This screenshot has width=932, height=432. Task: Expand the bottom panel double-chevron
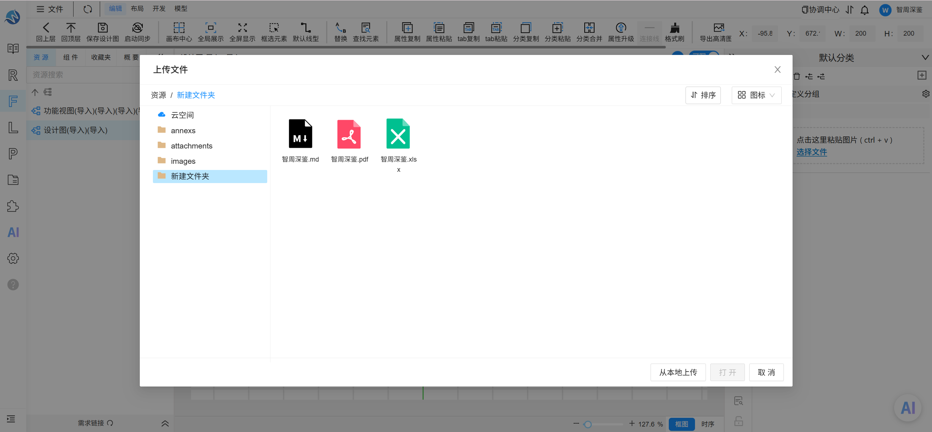165,423
